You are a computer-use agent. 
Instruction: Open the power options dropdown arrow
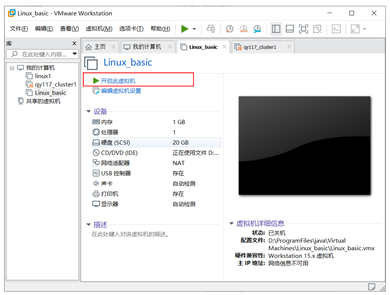click(x=194, y=29)
